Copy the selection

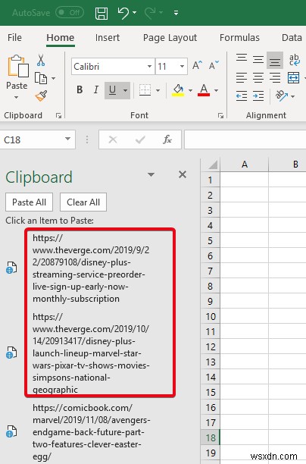point(40,78)
